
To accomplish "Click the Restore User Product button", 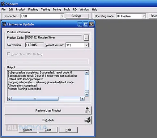I will pos(48,110).
